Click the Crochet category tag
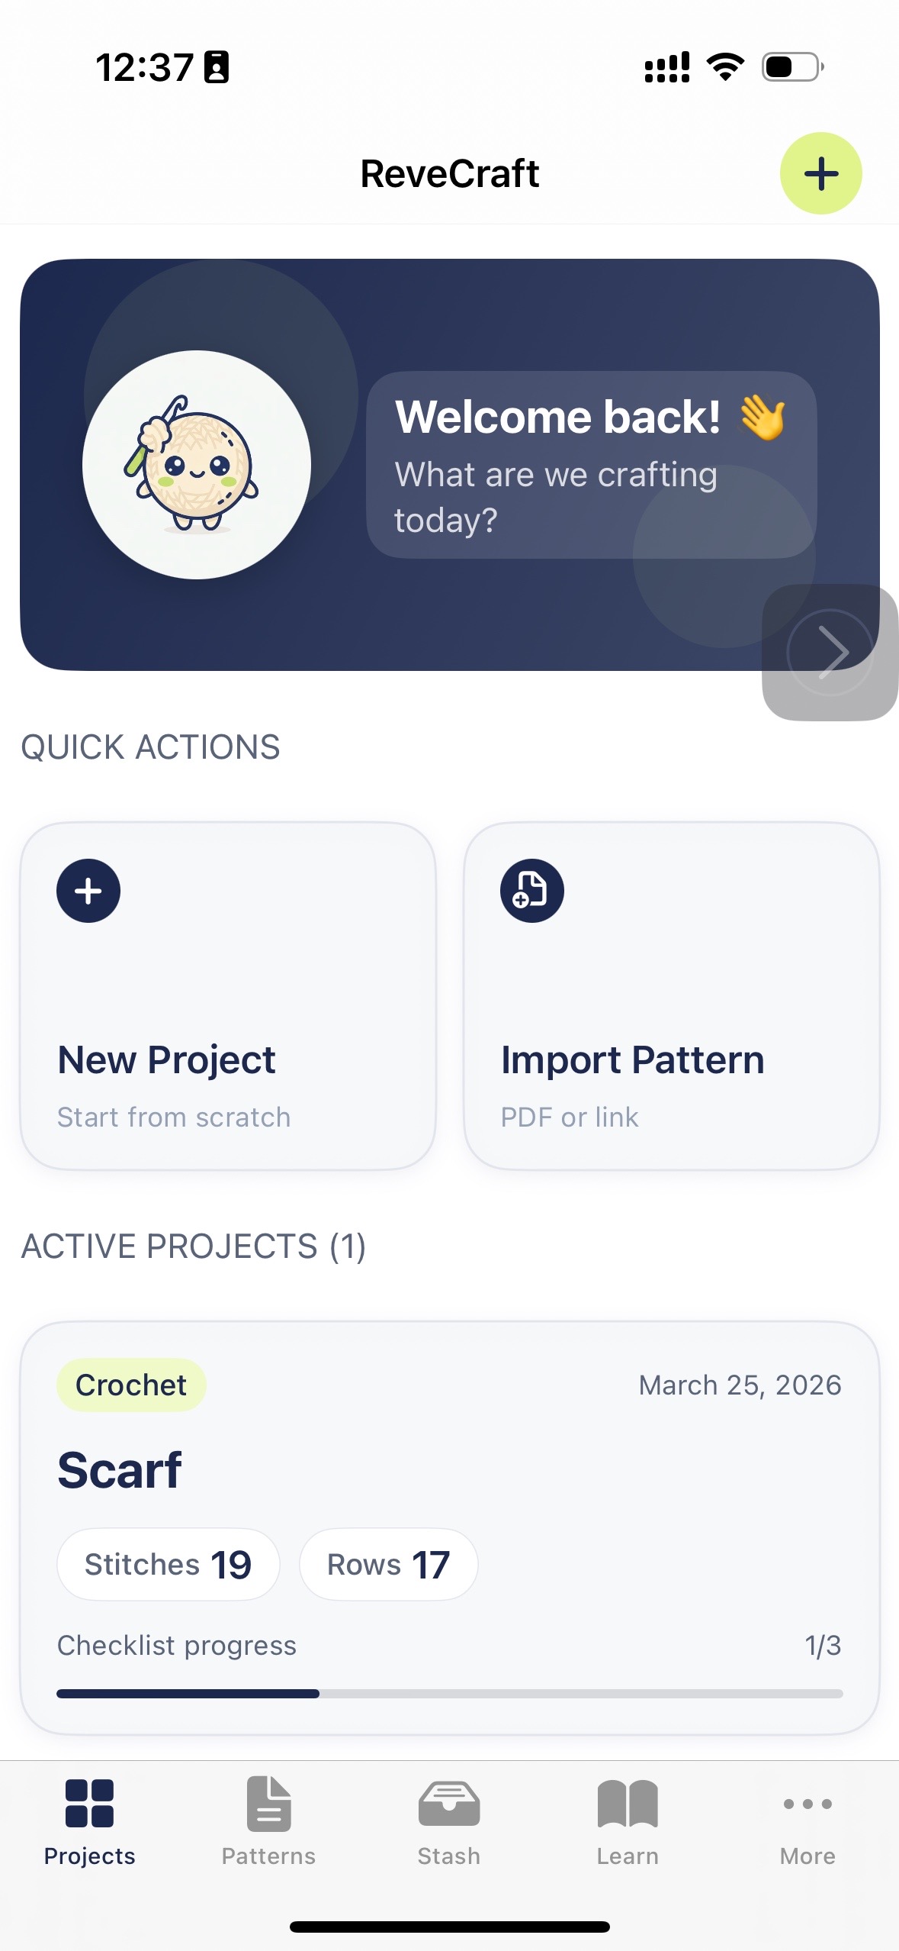Image resolution: width=899 pixels, height=1951 pixels. (x=130, y=1384)
